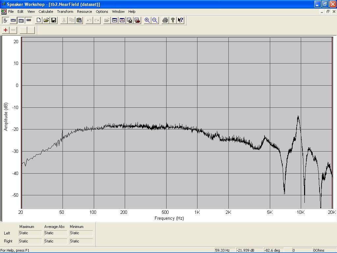Save the project with the floppy icon
Image resolution: width=337 pixels, height=253 pixels.
click(x=54, y=20)
